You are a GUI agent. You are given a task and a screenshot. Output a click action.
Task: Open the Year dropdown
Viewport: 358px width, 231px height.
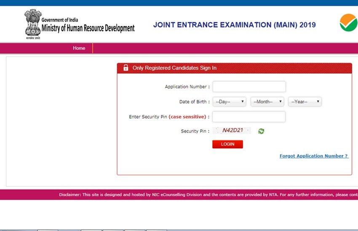[x=305, y=102]
